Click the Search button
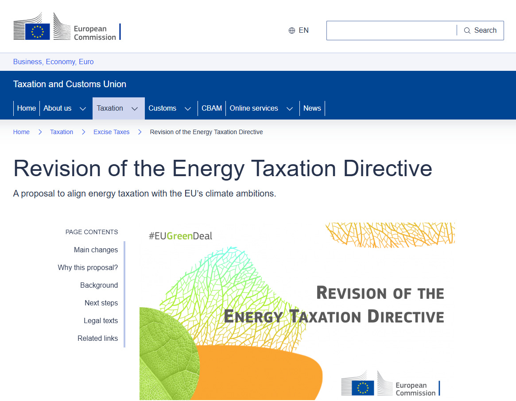 (481, 31)
